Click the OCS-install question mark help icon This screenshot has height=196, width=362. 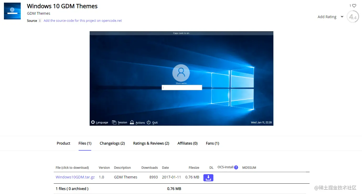point(236,167)
